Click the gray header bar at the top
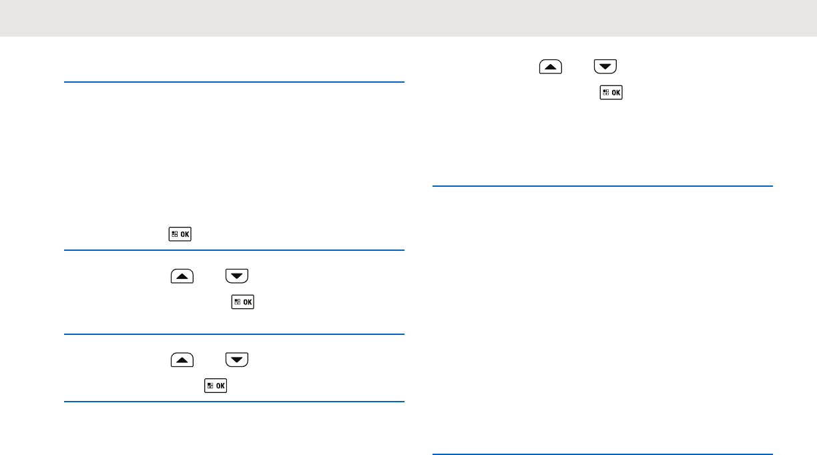This screenshot has height=455, width=817. pyautogui.click(x=408, y=18)
